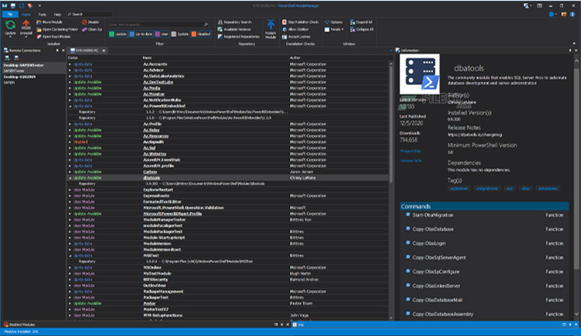Click the search magnifier icon in filter box
This screenshot has width=581, height=336.
(206, 24)
